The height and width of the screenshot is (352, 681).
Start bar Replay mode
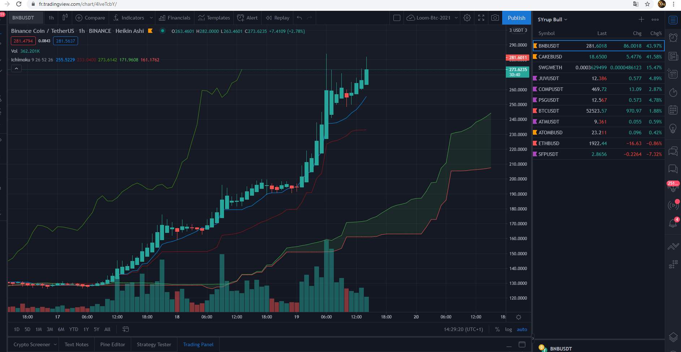(277, 18)
